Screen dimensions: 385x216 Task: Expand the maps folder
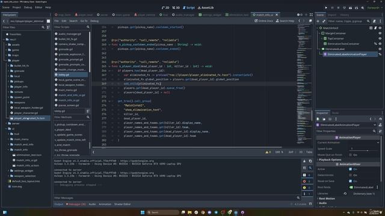pyautogui.click(x=7, y=55)
